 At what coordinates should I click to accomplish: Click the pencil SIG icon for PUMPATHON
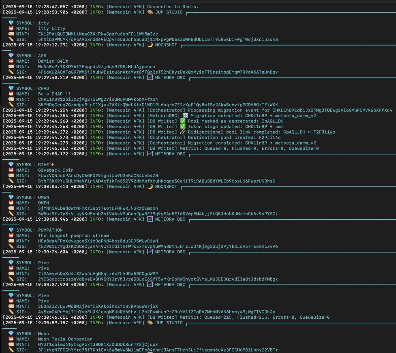tap(12, 246)
